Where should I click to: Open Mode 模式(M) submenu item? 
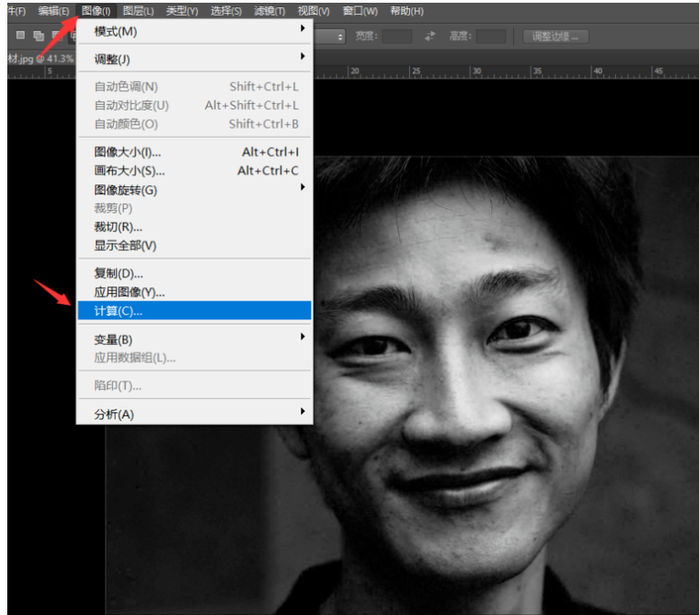click(194, 32)
